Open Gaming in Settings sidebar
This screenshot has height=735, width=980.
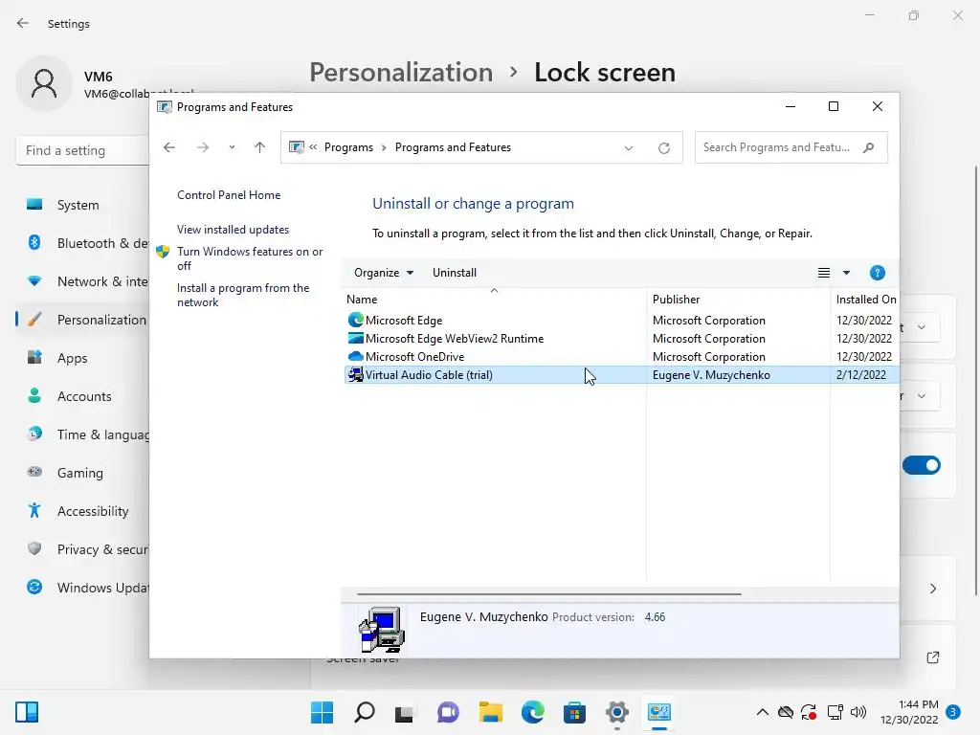80,473
